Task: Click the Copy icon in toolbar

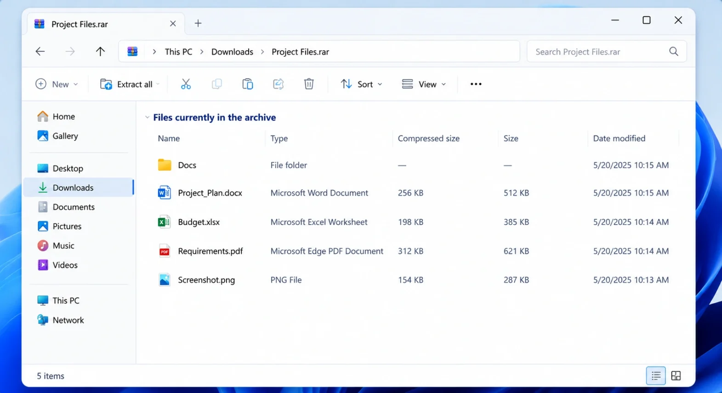Action: (216, 84)
